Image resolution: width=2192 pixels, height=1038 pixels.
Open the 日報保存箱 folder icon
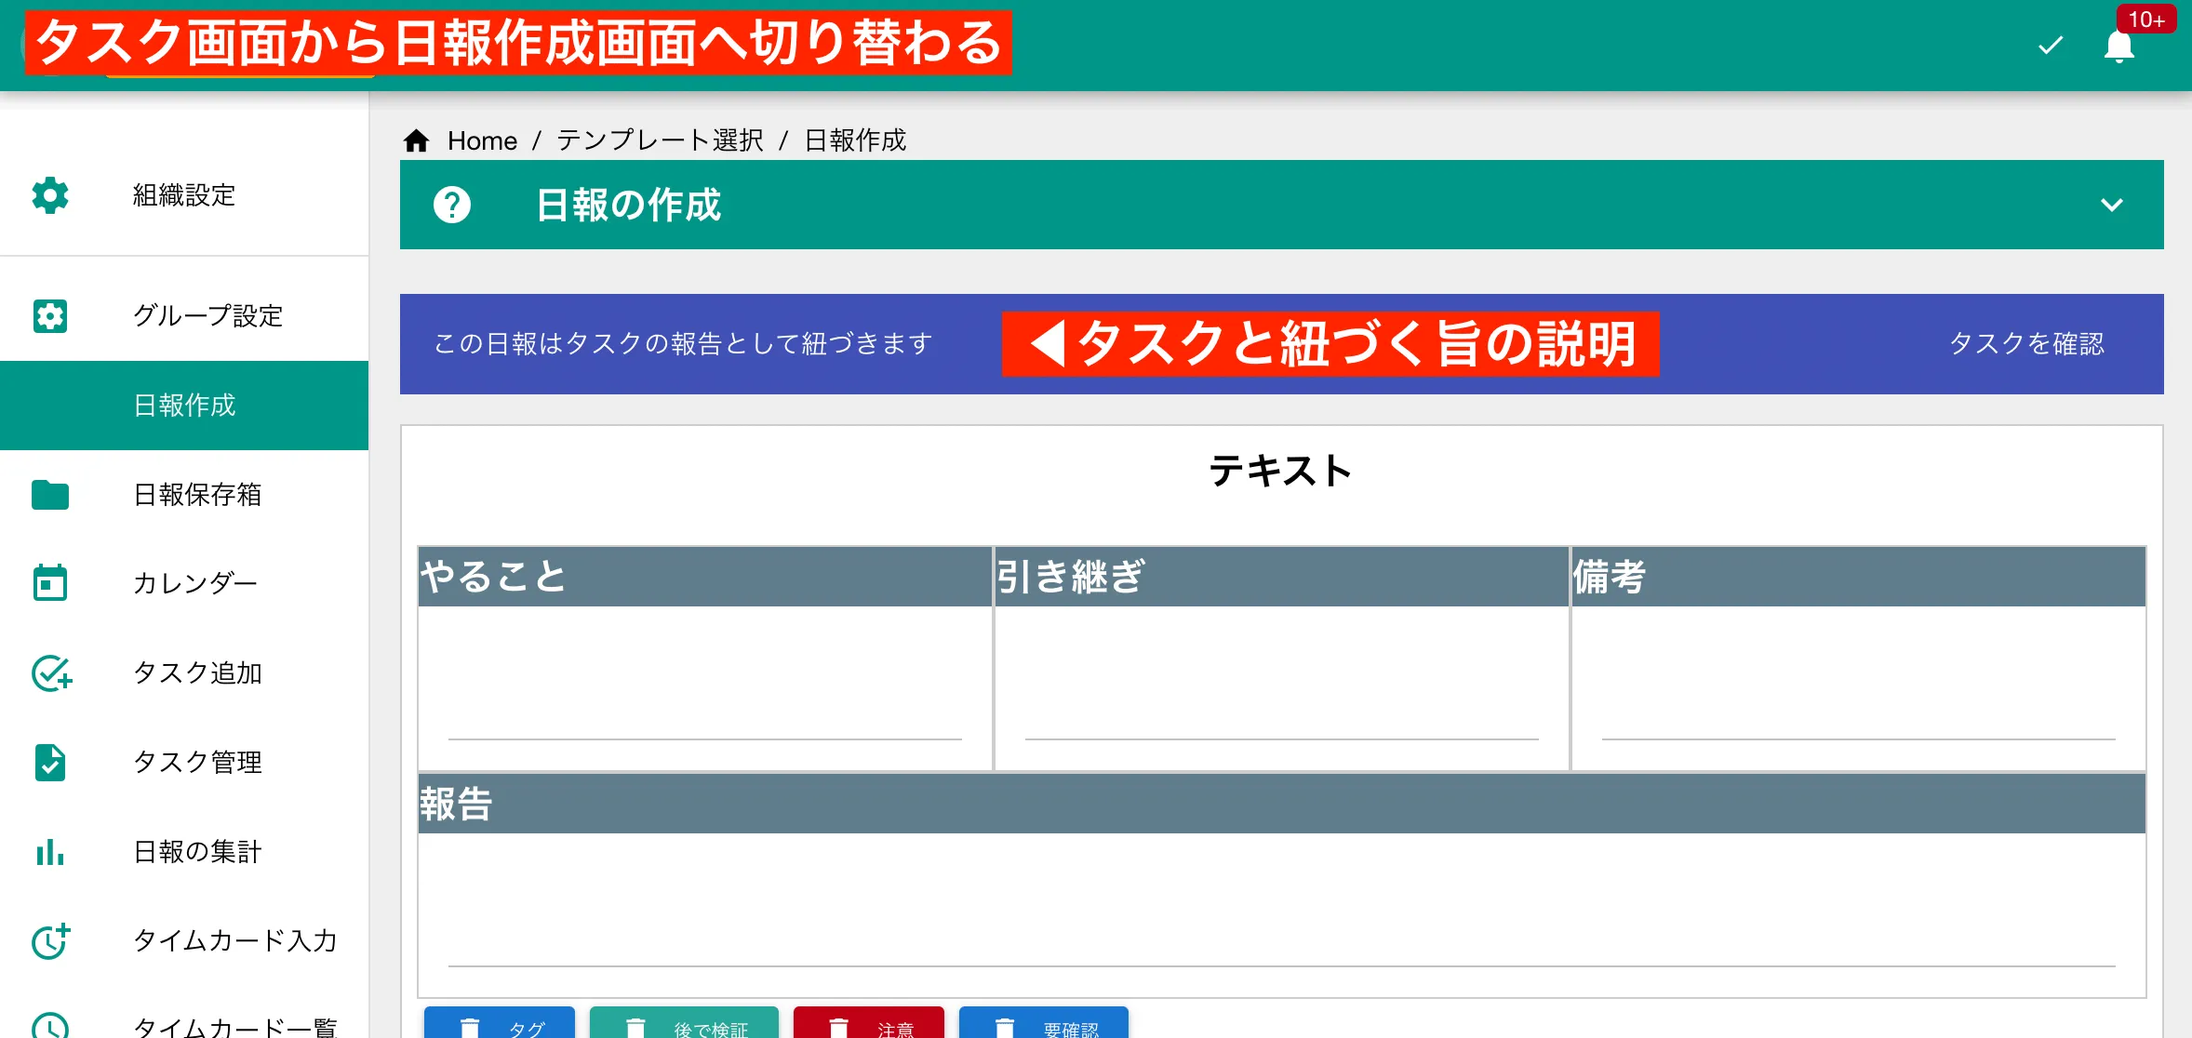[48, 495]
